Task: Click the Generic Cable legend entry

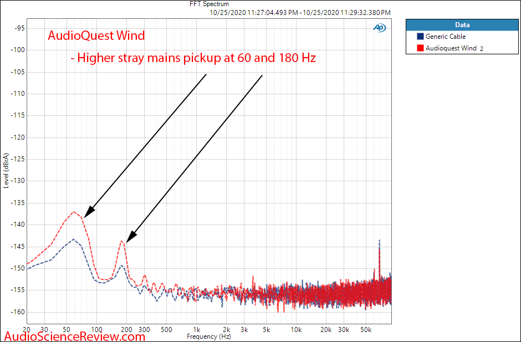Action: pyautogui.click(x=446, y=37)
